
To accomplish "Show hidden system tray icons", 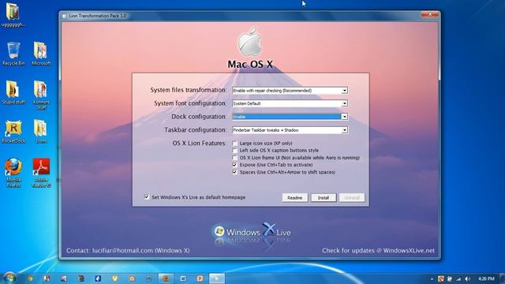I will [432, 278].
